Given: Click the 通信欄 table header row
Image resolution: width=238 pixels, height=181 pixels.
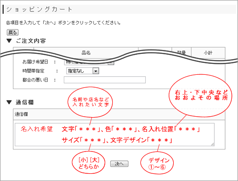Looking at the screenshot, I should [x=119, y=114].
